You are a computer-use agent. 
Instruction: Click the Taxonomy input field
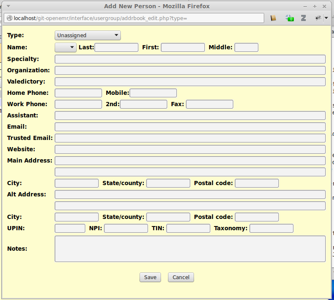271,228
